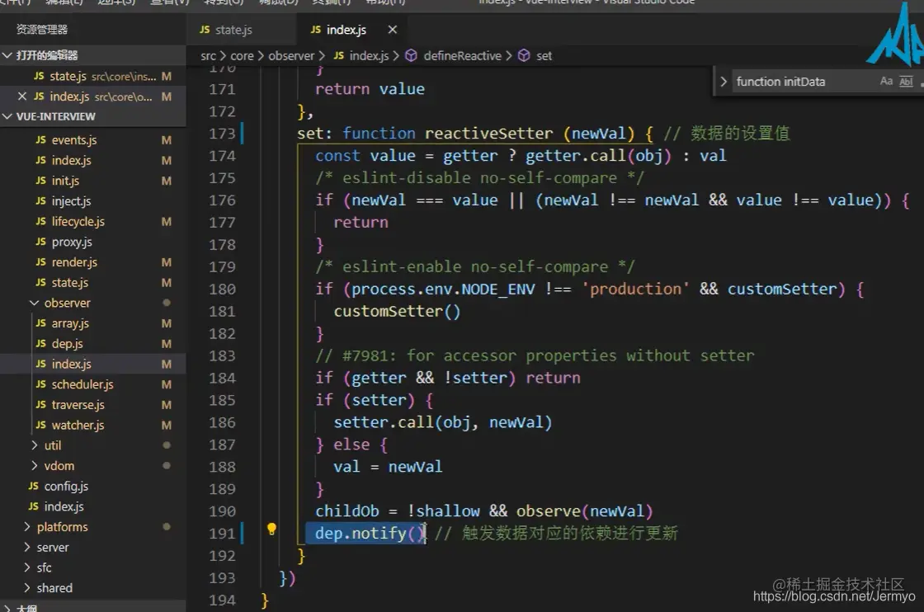The height and width of the screenshot is (612, 924).
Task: Click on 'return value' code line
Action: tap(370, 89)
